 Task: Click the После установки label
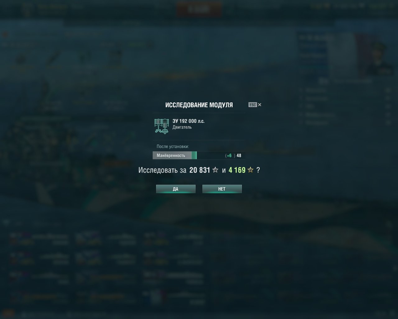[x=173, y=146]
